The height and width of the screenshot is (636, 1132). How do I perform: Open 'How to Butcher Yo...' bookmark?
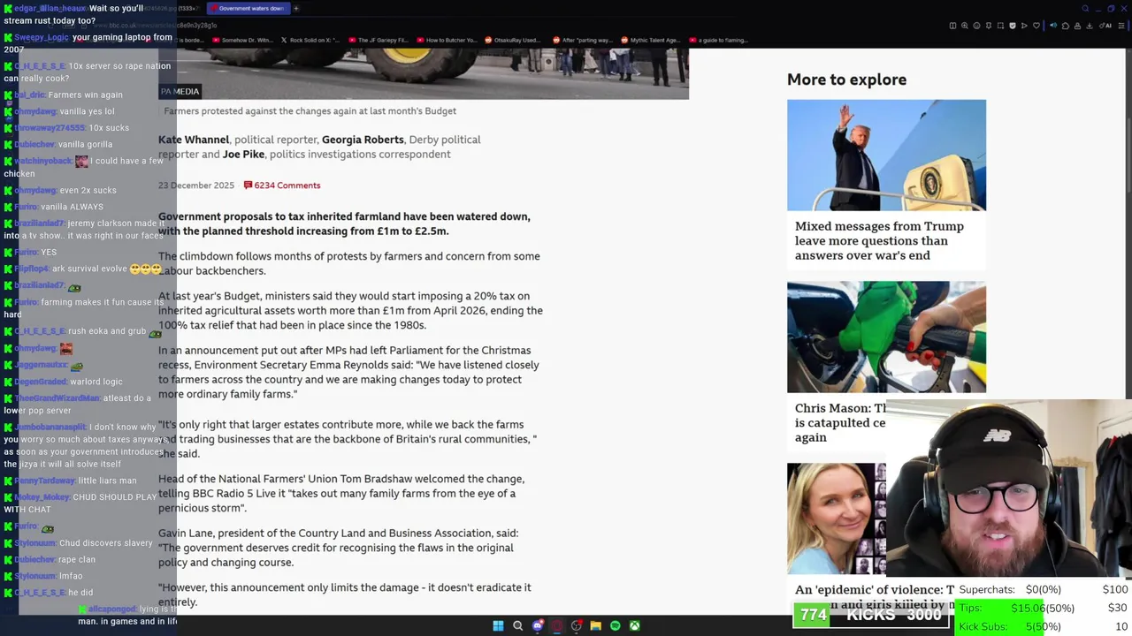click(447, 40)
